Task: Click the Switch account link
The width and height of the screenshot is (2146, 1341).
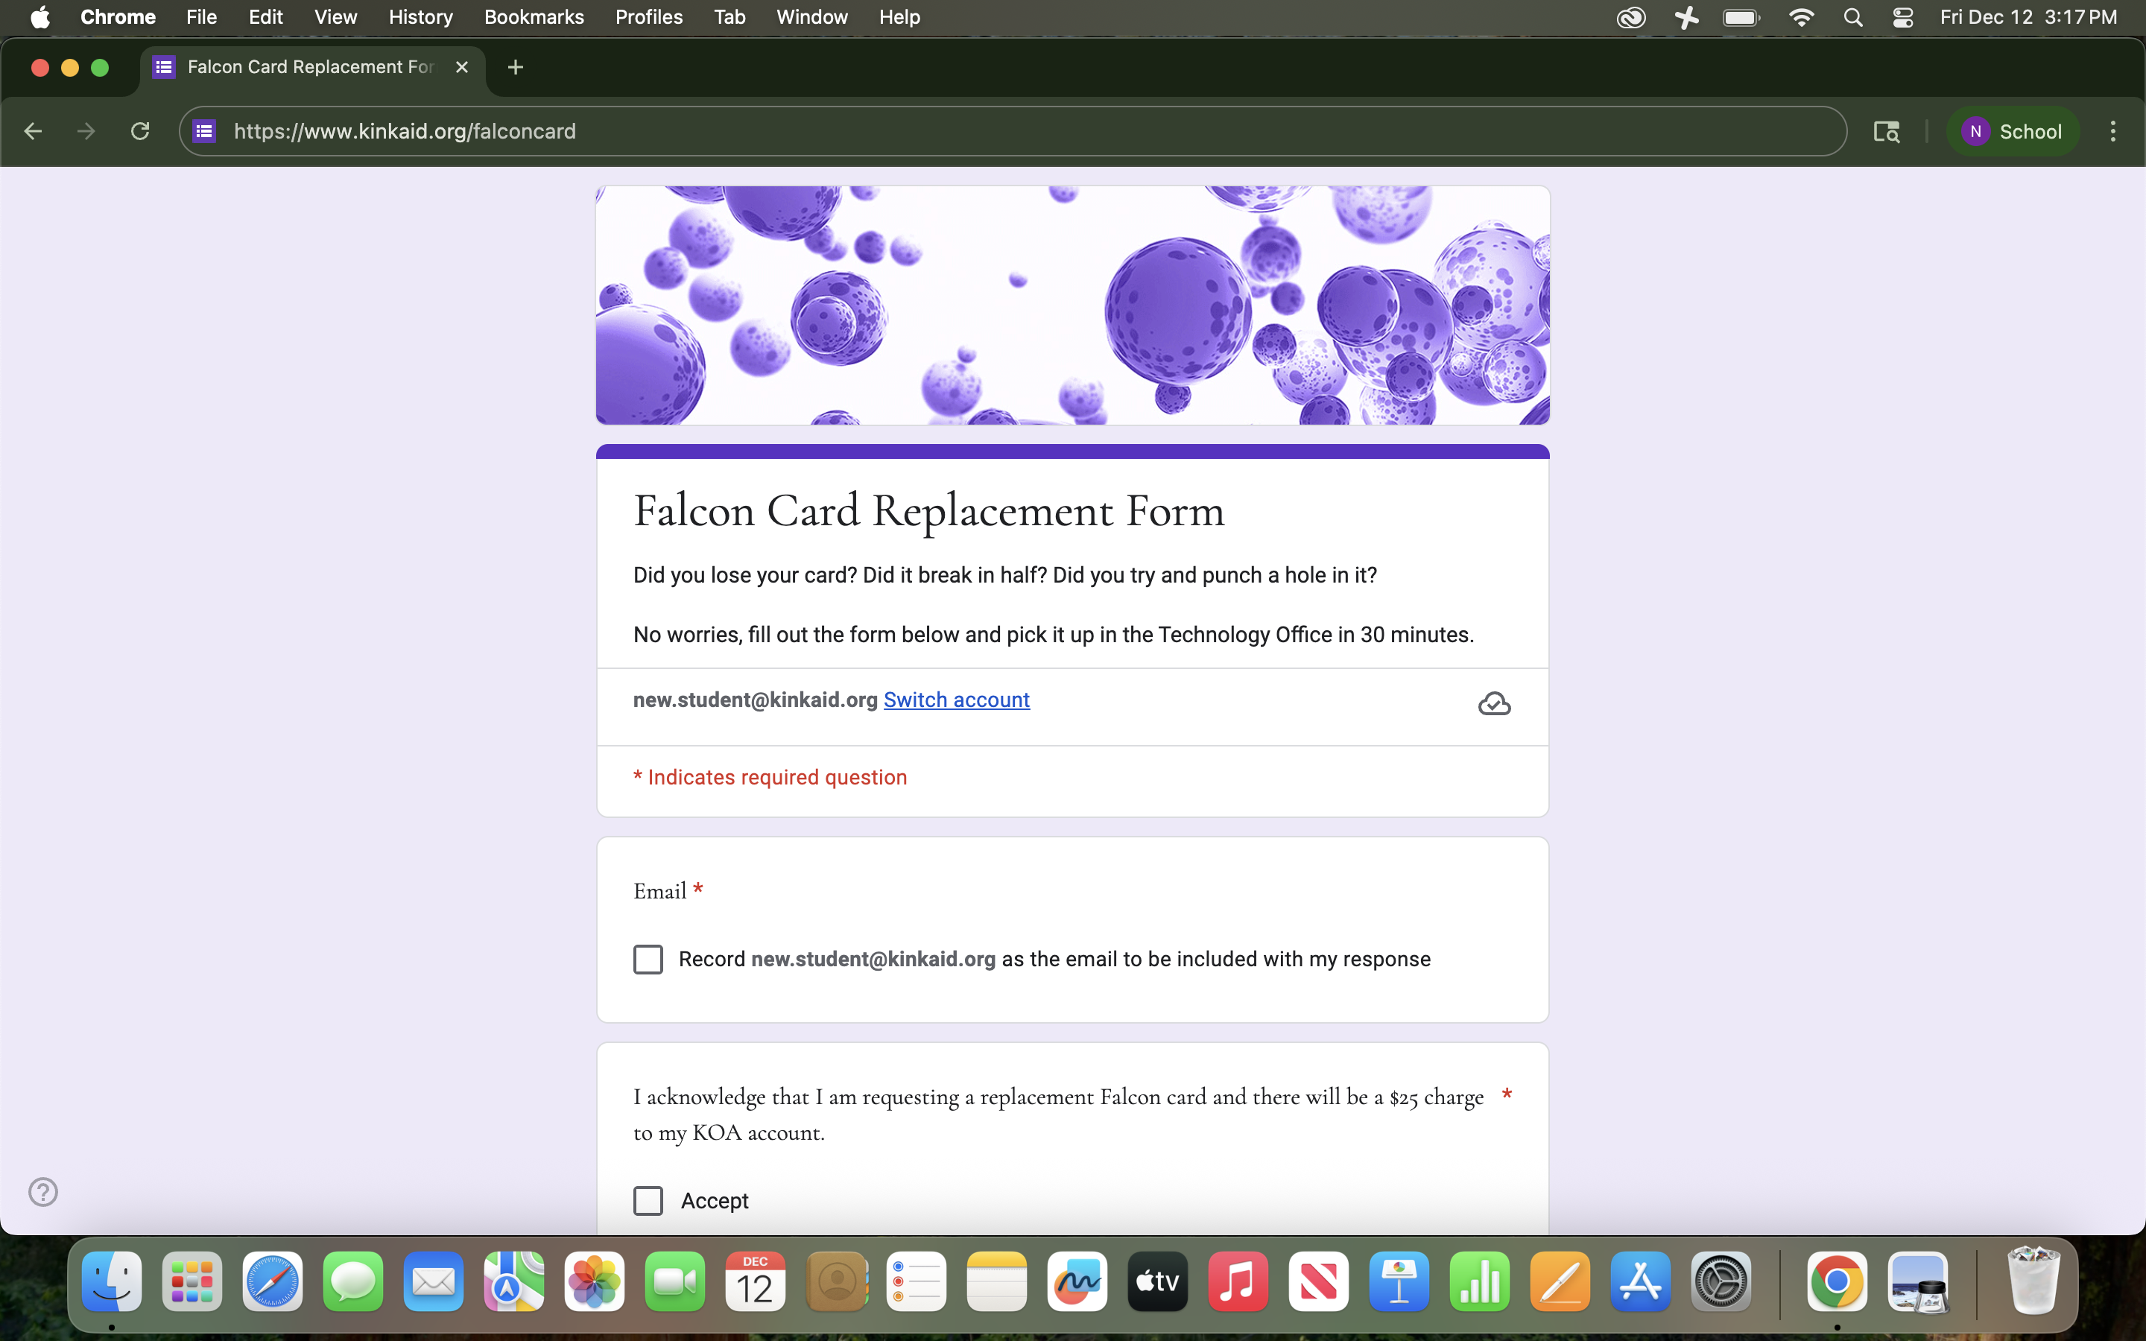Action: (956, 700)
